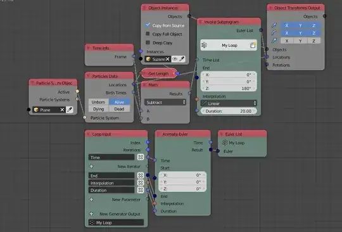Click Start X field in Animate Euler
This screenshot has height=232, width=342.
182,175
